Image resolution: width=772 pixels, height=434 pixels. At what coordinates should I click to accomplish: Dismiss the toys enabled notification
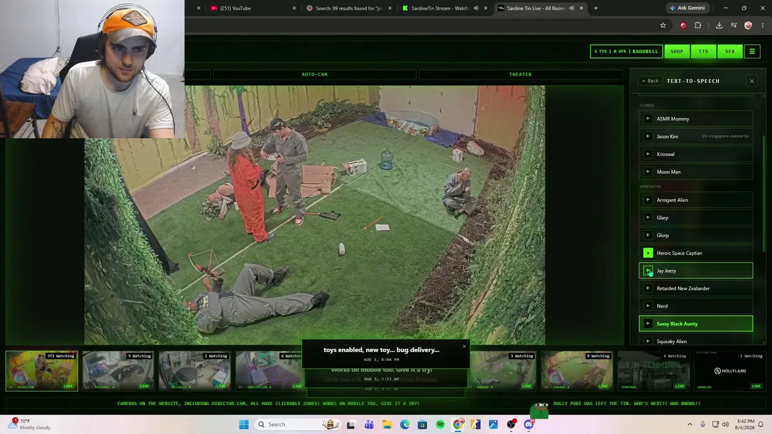point(464,347)
